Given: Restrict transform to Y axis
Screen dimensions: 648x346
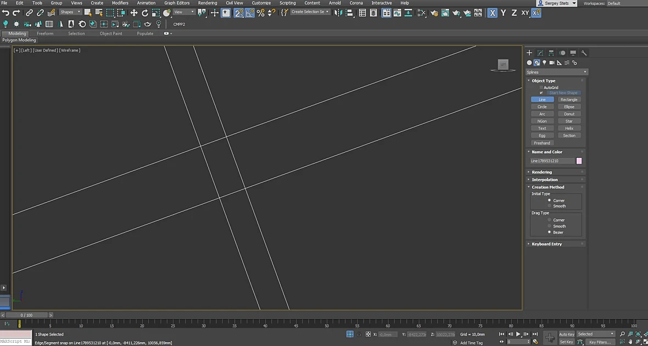Looking at the screenshot, I should coord(504,13).
